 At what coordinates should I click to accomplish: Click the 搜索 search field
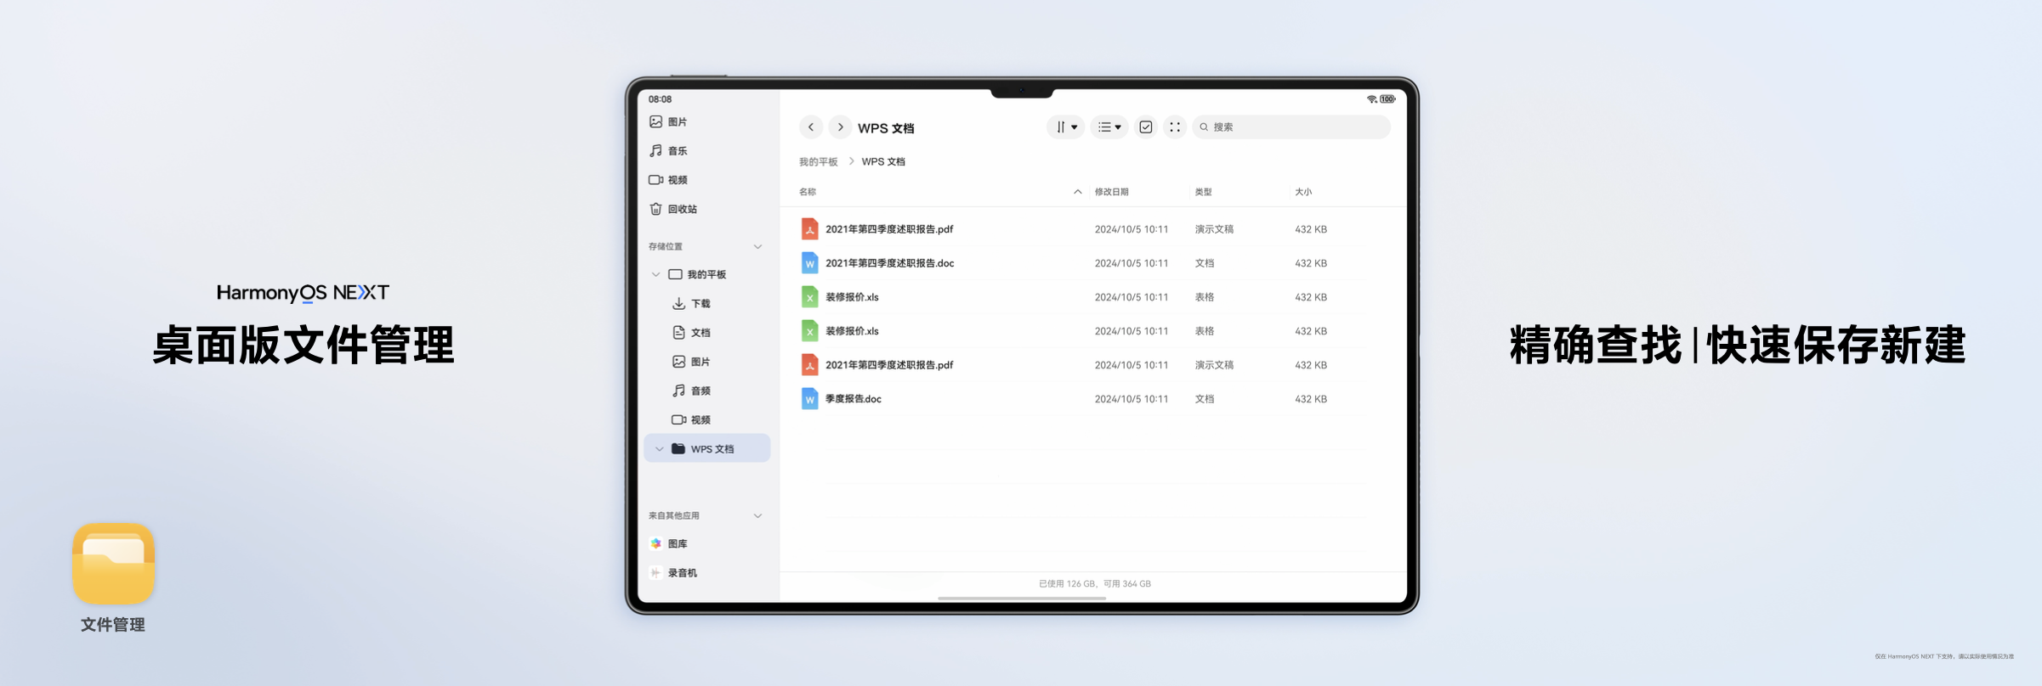tap(1292, 127)
